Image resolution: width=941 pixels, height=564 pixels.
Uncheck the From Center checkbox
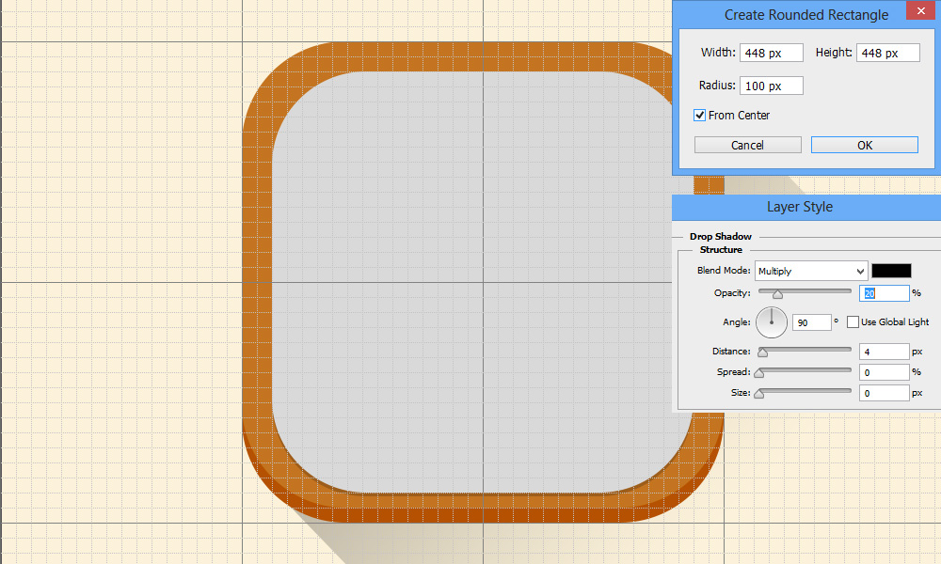click(x=700, y=116)
